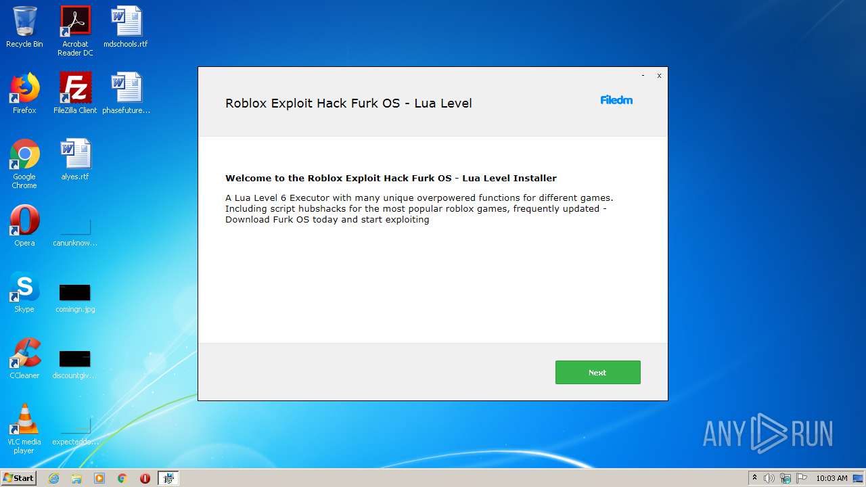Open the network tray icon
Screen dimensions: 866x487
(x=785, y=478)
